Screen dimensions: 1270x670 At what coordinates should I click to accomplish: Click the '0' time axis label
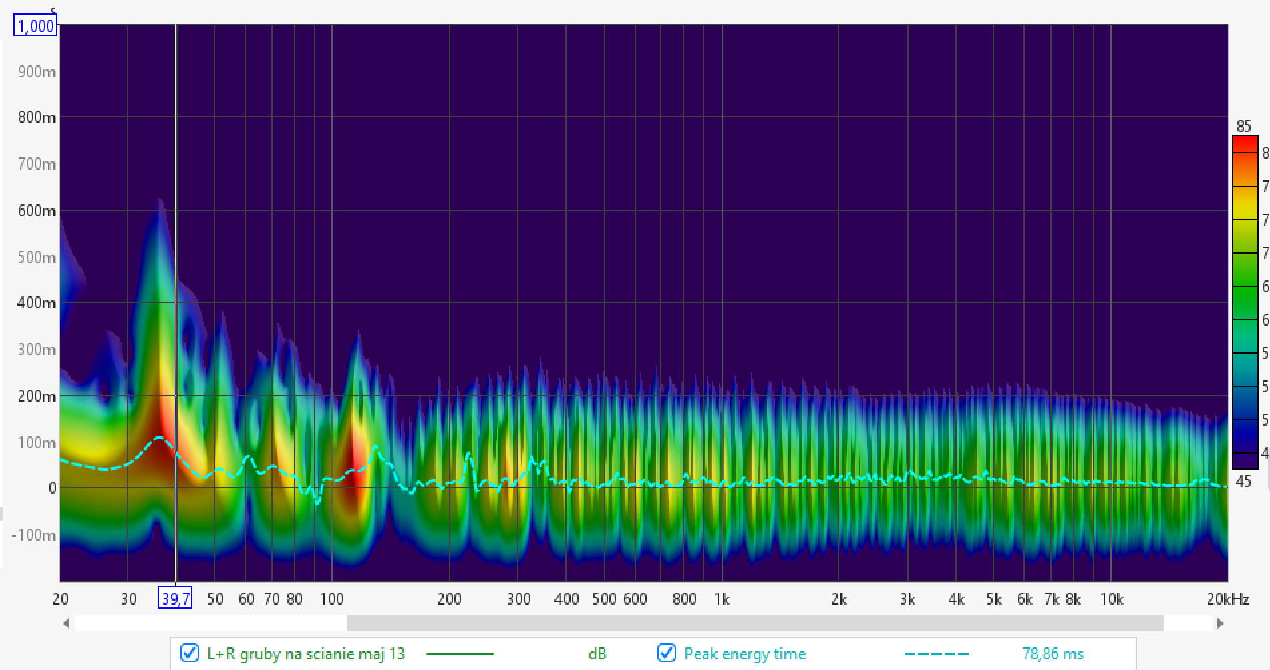coord(52,488)
